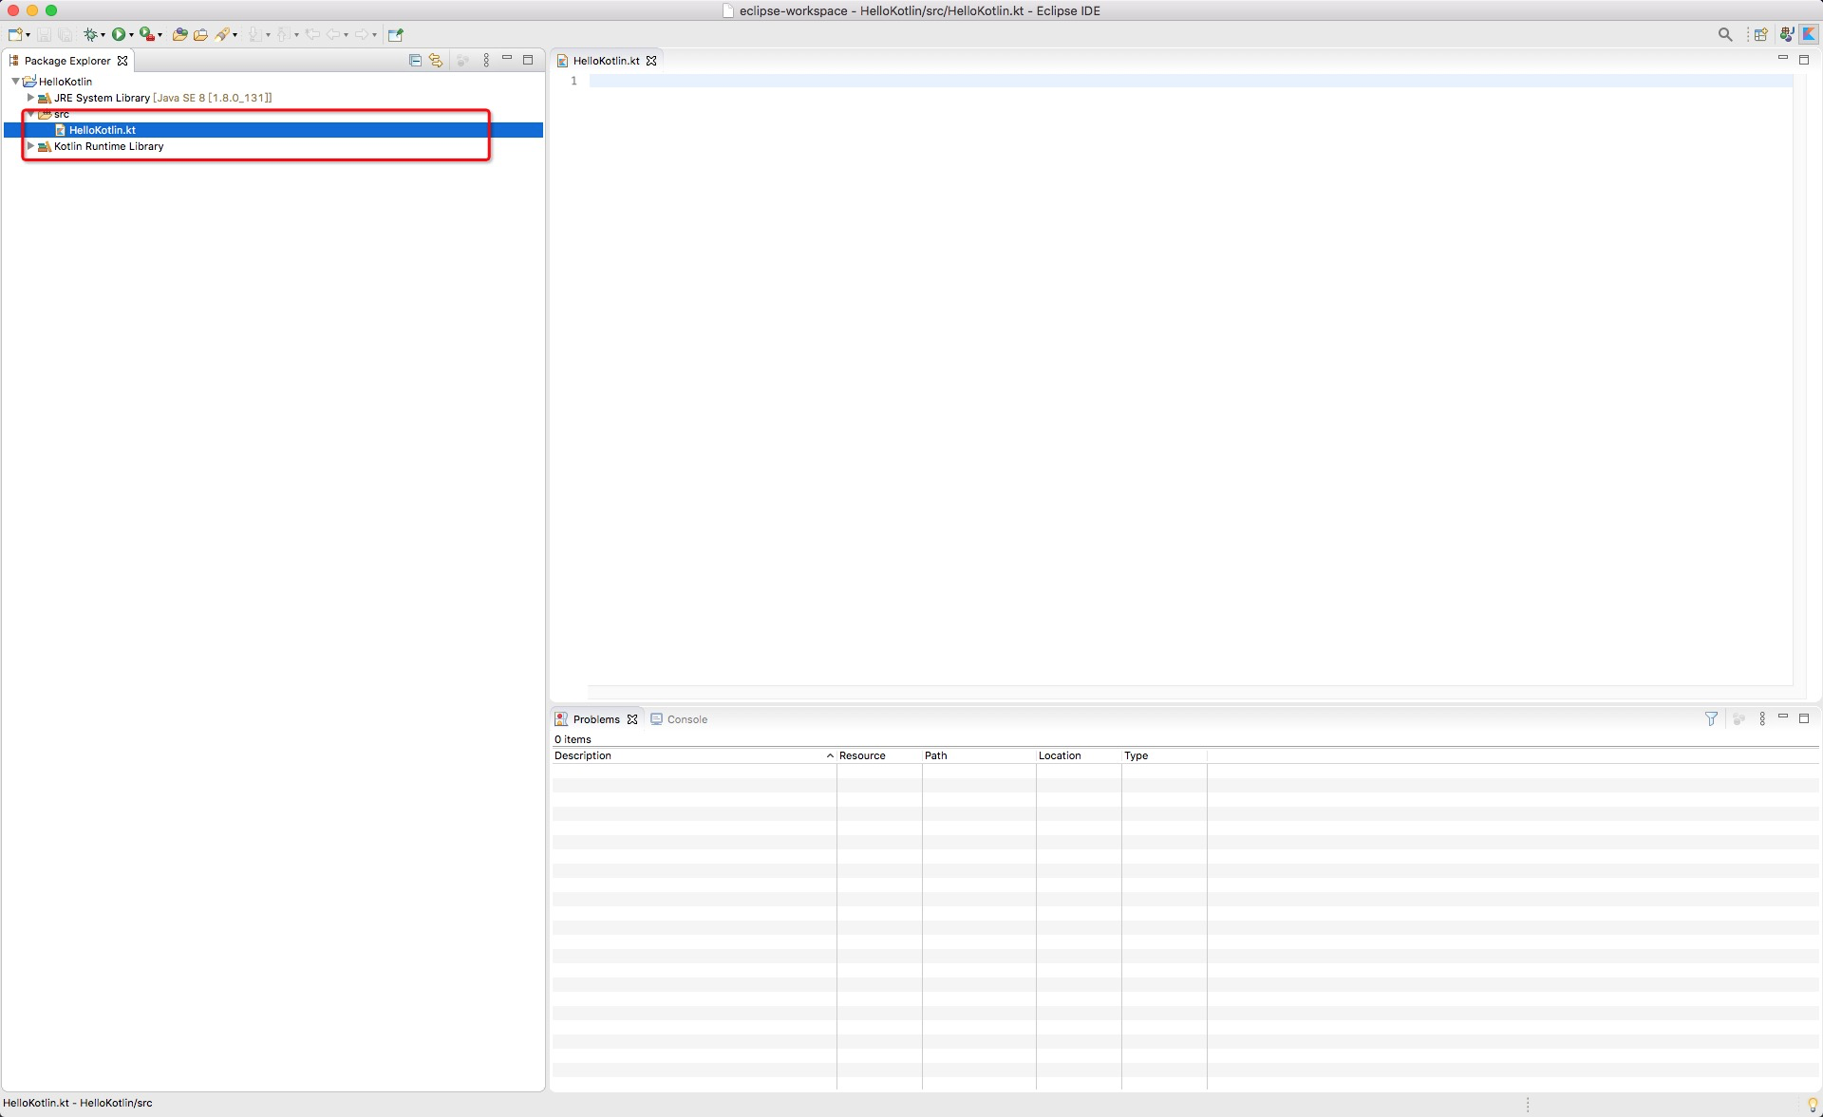
Task: Click the lightbulb tip icon in status bar
Action: (1812, 1105)
